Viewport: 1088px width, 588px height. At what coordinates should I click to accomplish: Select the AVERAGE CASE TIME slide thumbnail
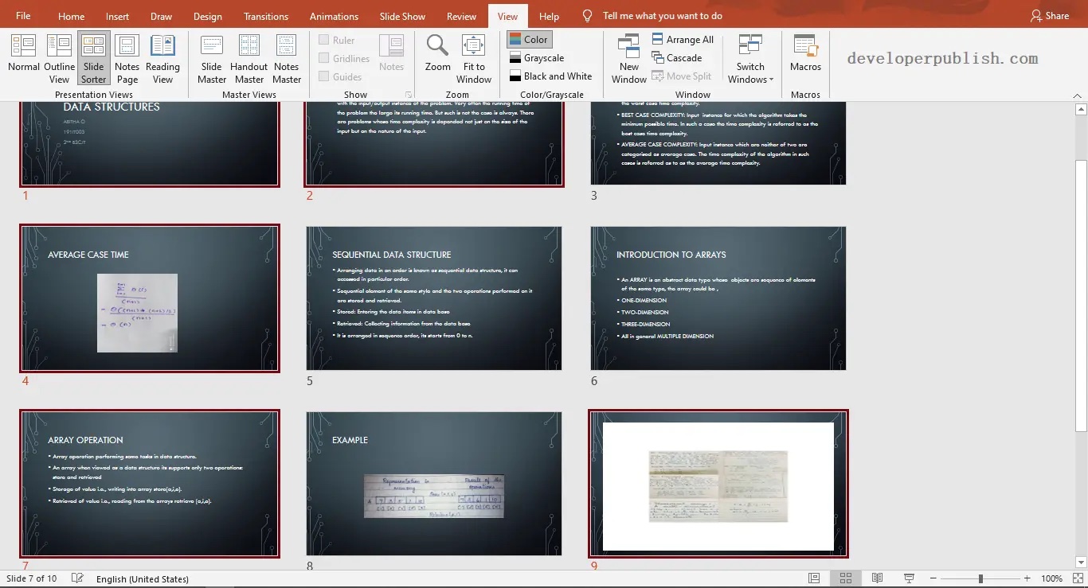coord(149,298)
